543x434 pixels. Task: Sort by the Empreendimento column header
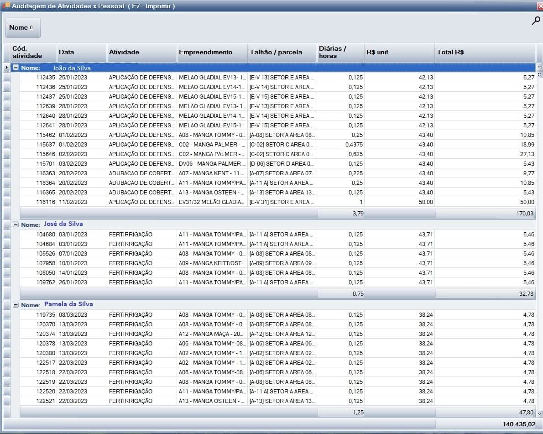(x=211, y=52)
